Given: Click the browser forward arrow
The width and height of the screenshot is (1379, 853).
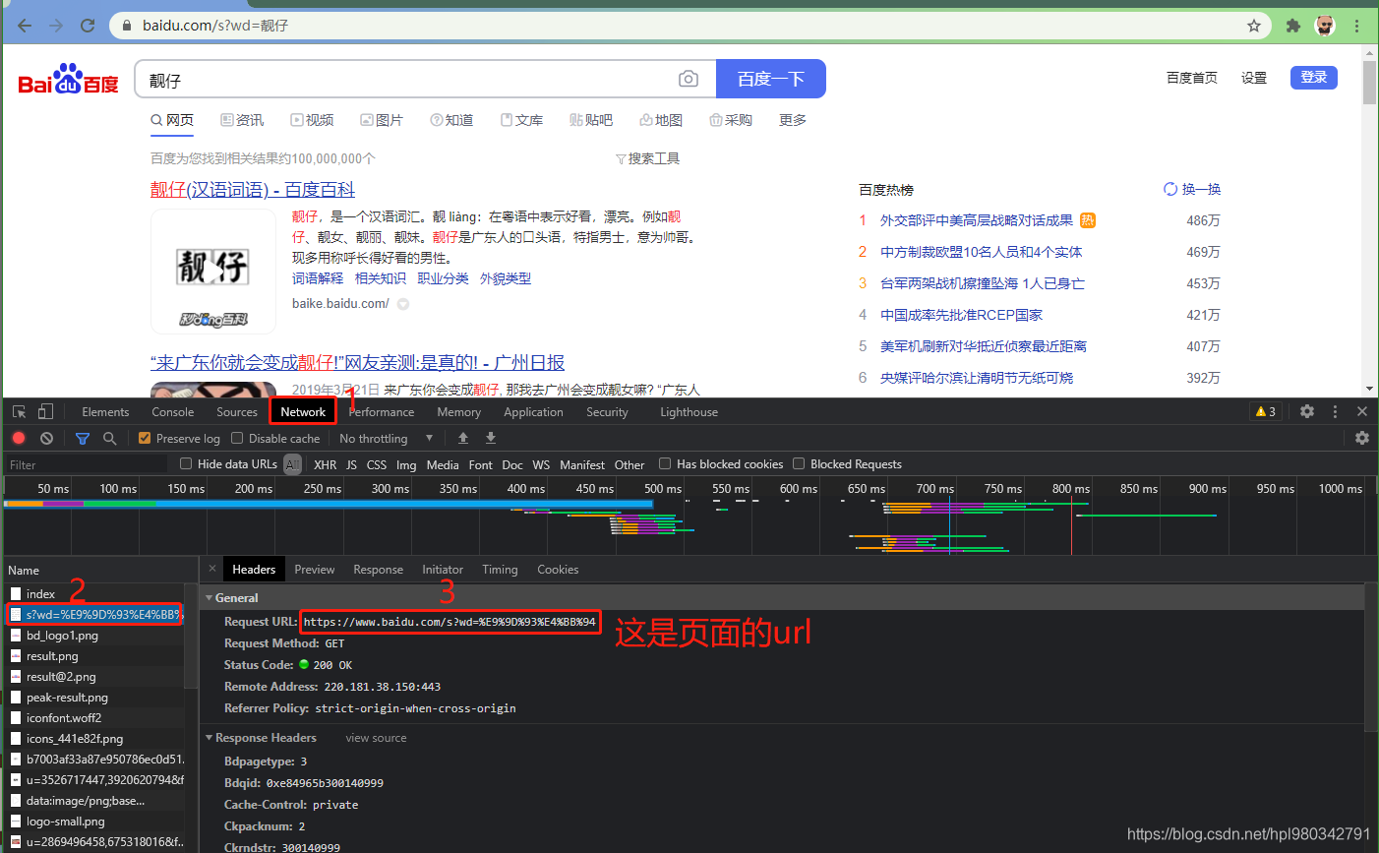Looking at the screenshot, I should click(56, 26).
